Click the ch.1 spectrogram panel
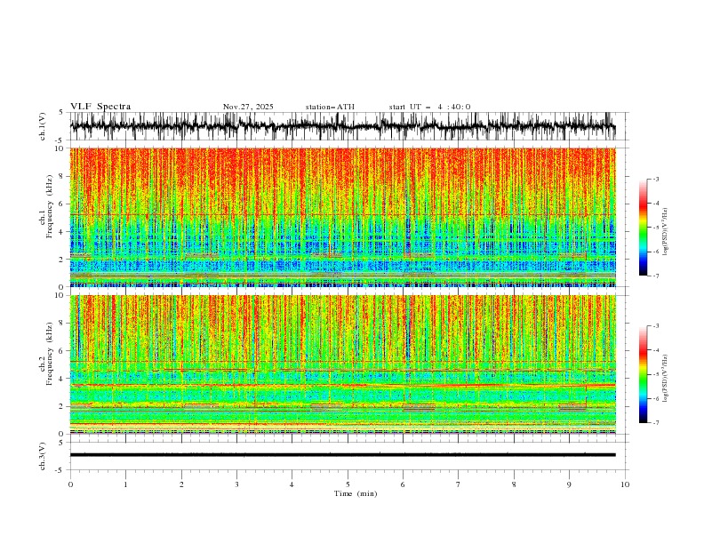 pos(343,217)
